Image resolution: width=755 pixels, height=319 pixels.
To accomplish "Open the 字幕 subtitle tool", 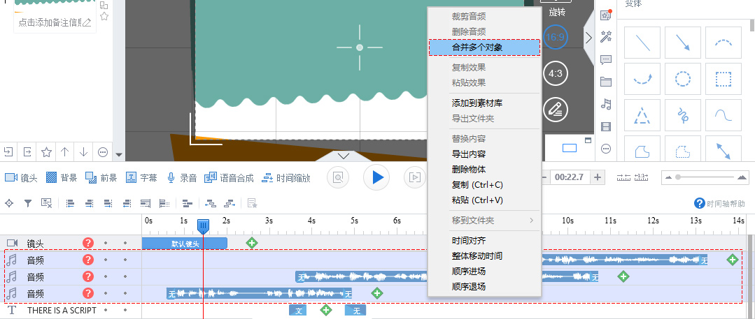I will [141, 177].
